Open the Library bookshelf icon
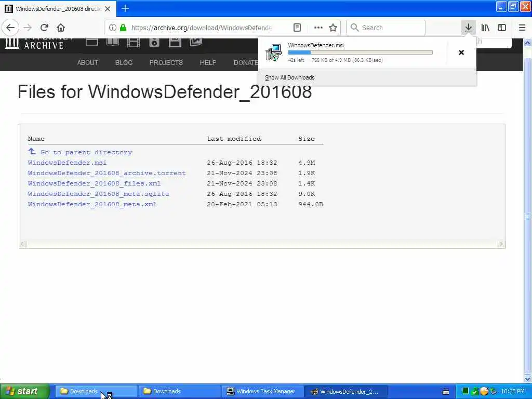Screen dimensions: 532x399 point(485,28)
